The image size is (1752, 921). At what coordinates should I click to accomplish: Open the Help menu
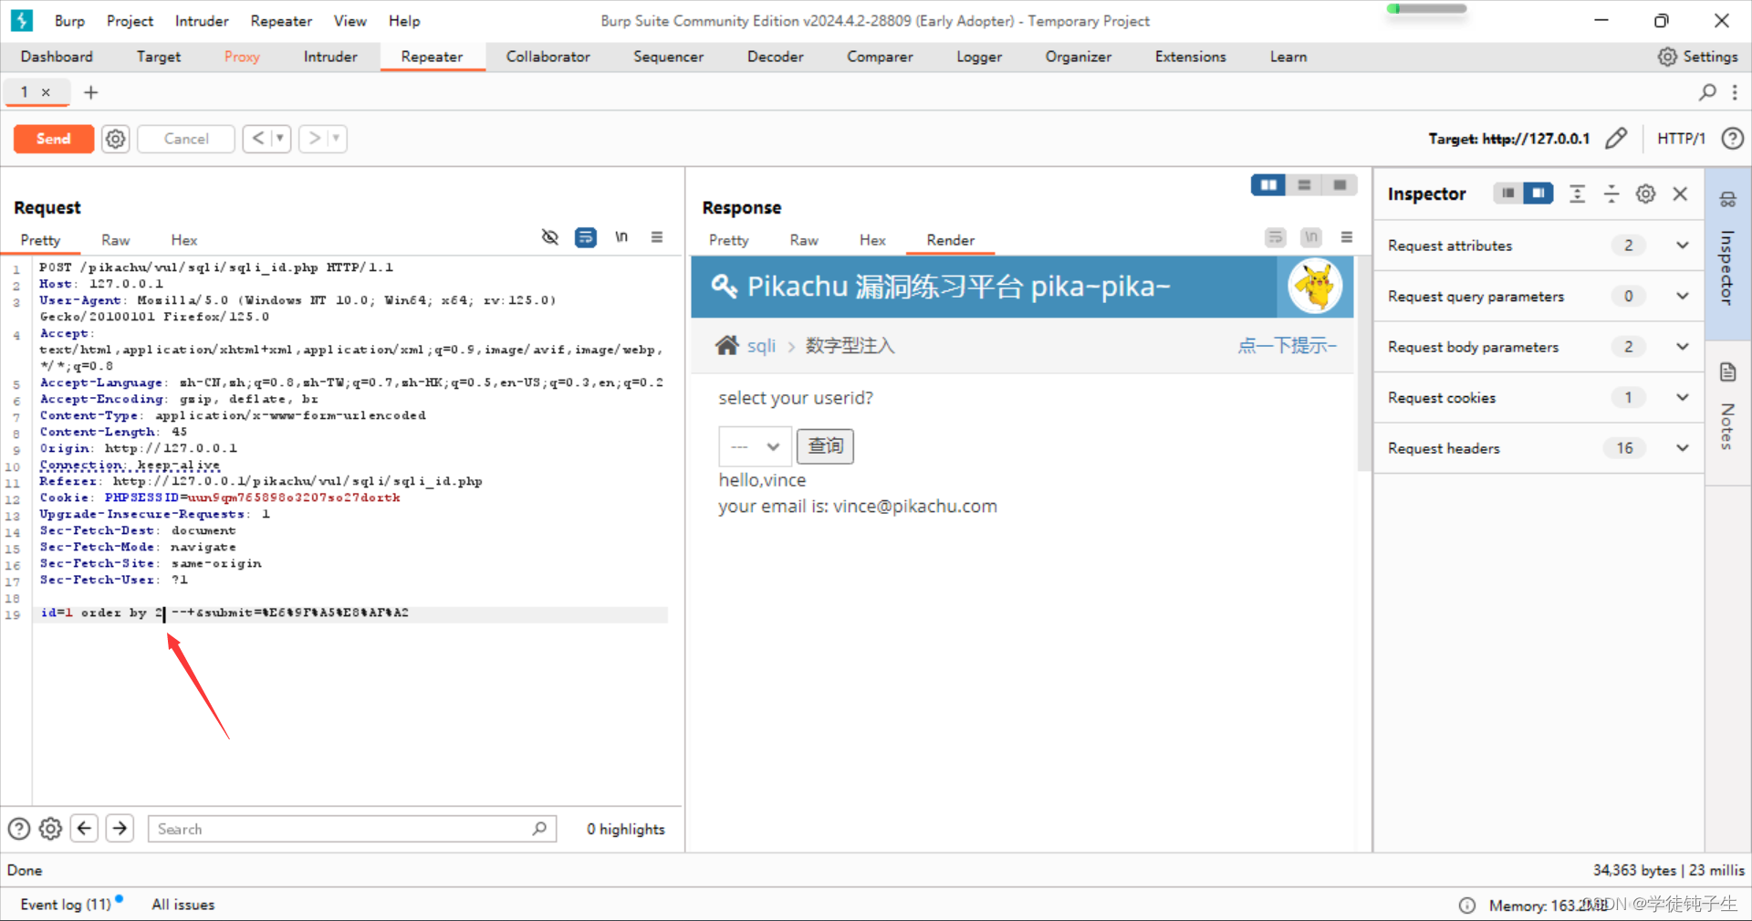404,21
